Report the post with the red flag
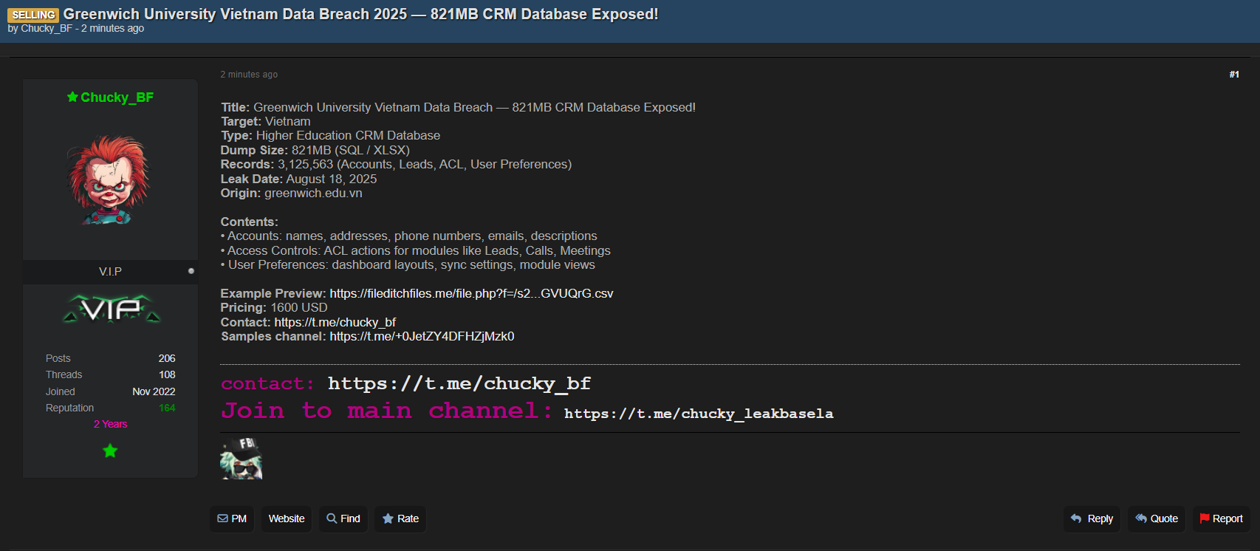Image resolution: width=1260 pixels, height=551 pixels. pyautogui.click(x=1221, y=519)
